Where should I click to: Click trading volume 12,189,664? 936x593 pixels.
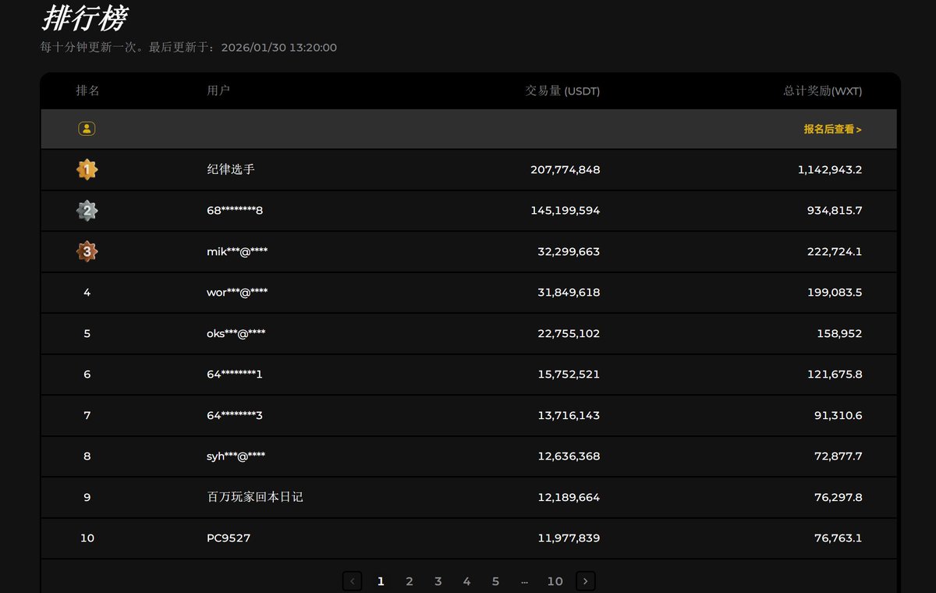coord(569,497)
